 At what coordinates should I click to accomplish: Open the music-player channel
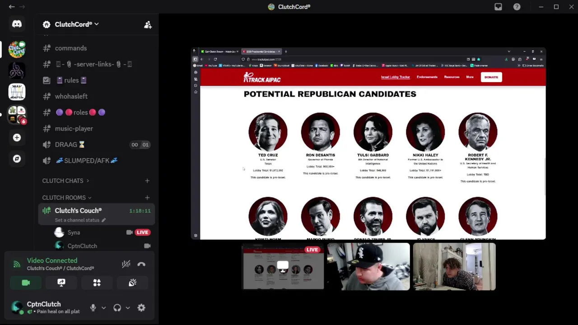tap(97, 129)
